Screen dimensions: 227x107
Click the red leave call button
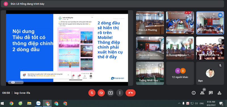coord(131,93)
